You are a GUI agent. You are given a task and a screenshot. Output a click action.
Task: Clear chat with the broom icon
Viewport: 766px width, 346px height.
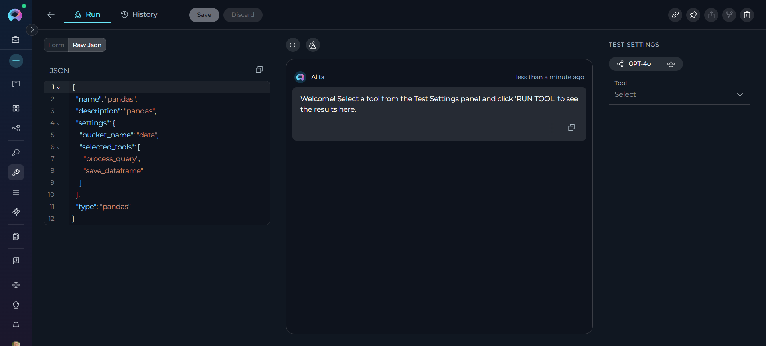313,45
